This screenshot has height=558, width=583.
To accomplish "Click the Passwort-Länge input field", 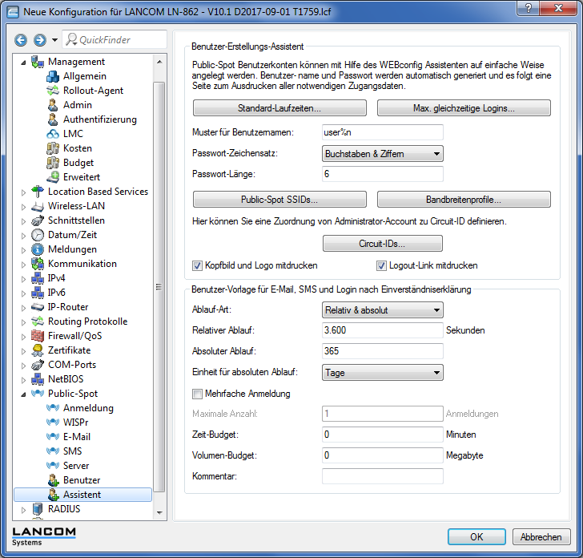I will tap(383, 174).
